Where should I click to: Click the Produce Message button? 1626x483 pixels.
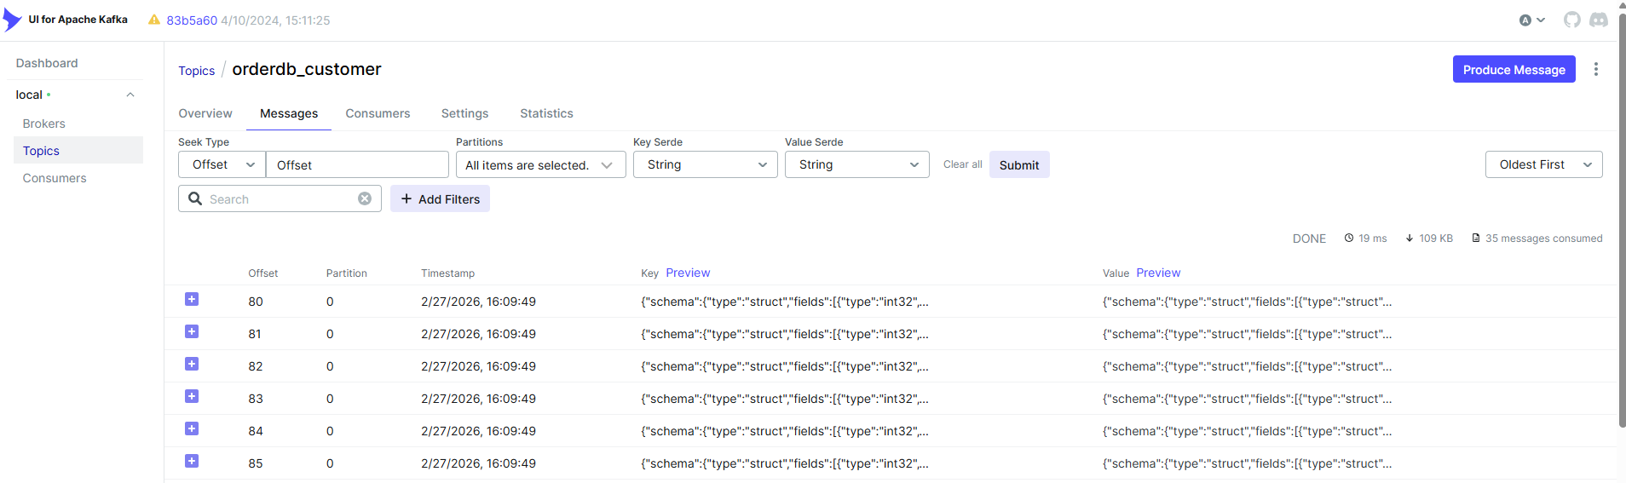point(1514,70)
